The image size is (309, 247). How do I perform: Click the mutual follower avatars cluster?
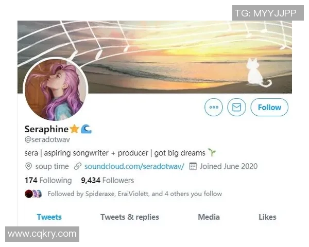[x=33, y=194]
